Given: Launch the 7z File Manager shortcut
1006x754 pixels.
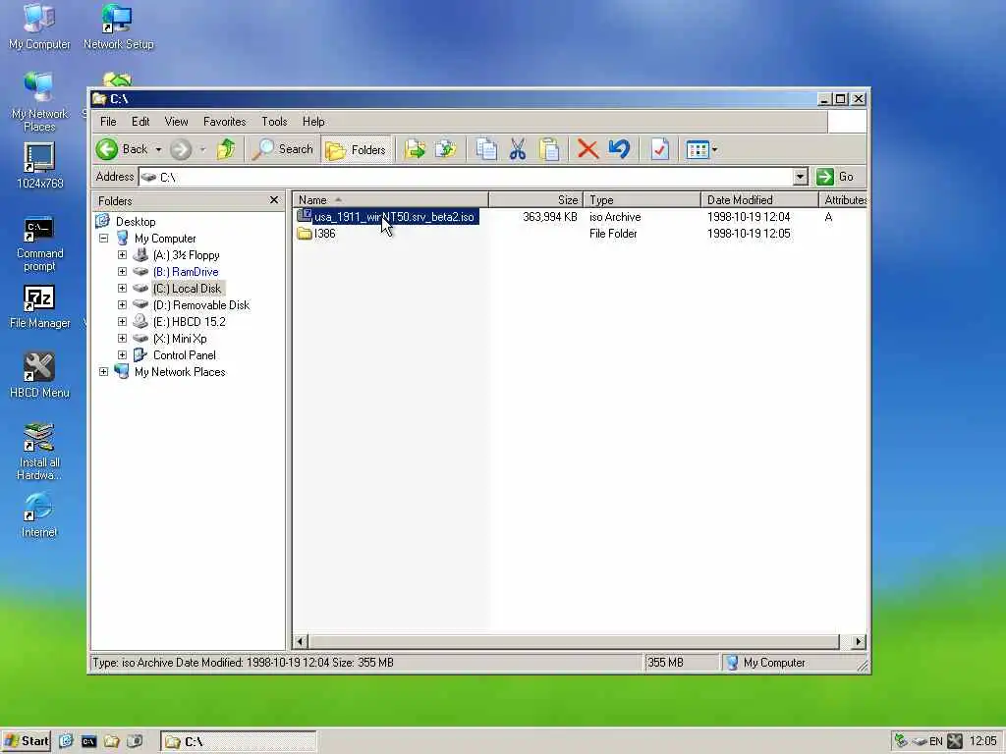Looking at the screenshot, I should (39, 306).
